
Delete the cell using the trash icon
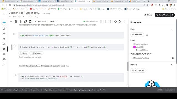click(x=16, y=21)
